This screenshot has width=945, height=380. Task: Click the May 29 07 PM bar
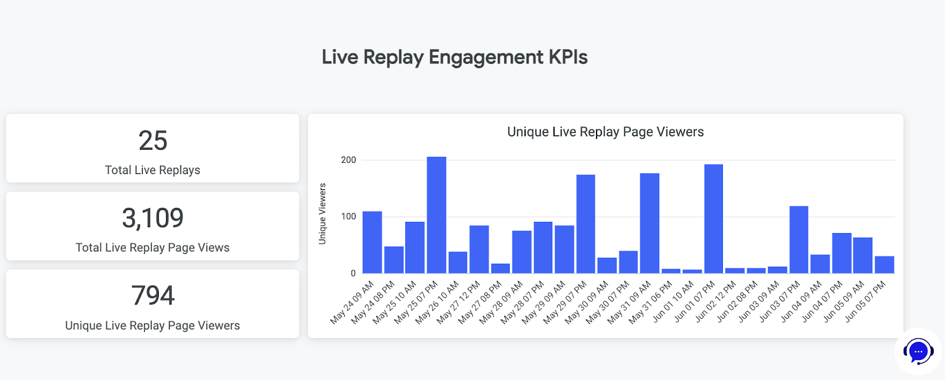585,224
